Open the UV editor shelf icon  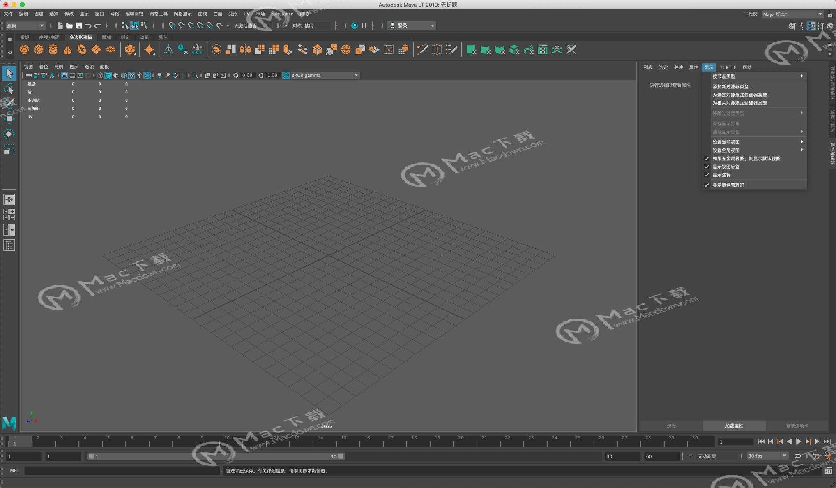[543, 50]
